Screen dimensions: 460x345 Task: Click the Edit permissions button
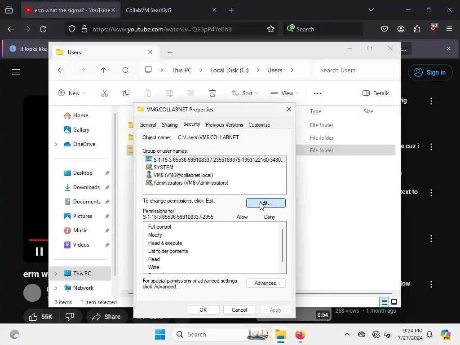pos(265,203)
